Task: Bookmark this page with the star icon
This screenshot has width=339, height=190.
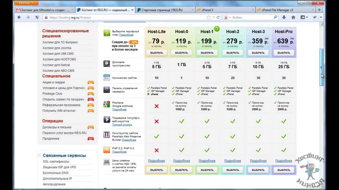Action: [209, 17]
